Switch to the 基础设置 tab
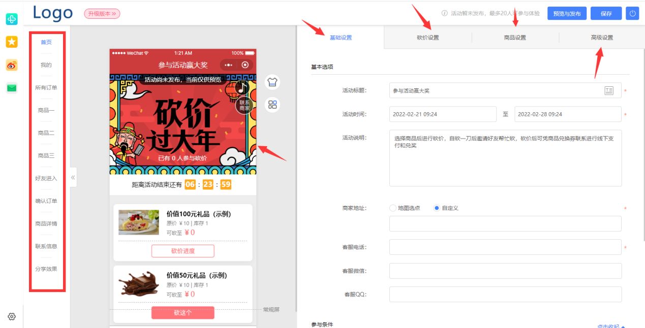 tap(341, 38)
